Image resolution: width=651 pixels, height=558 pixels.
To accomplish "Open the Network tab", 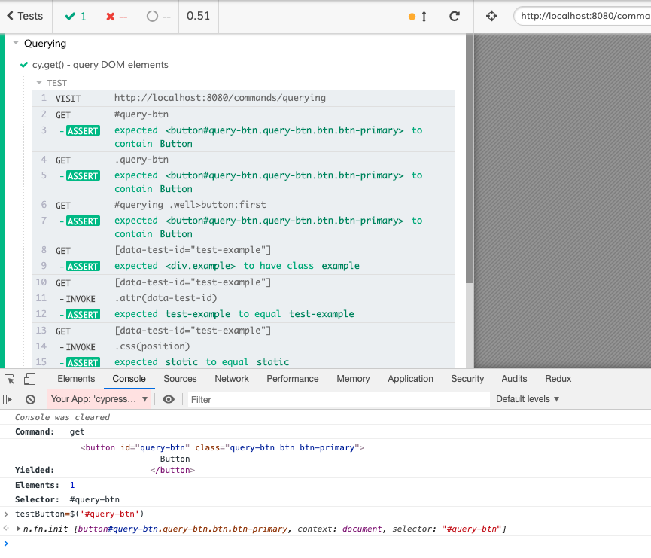I will 232,379.
